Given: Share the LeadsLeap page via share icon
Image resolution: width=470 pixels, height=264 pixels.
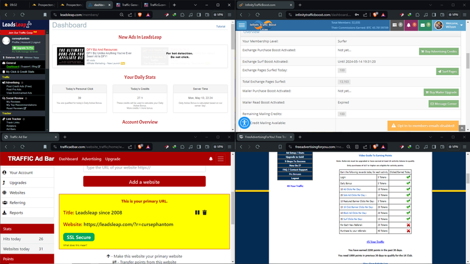Looking at the screenshot, I should point(130,15).
